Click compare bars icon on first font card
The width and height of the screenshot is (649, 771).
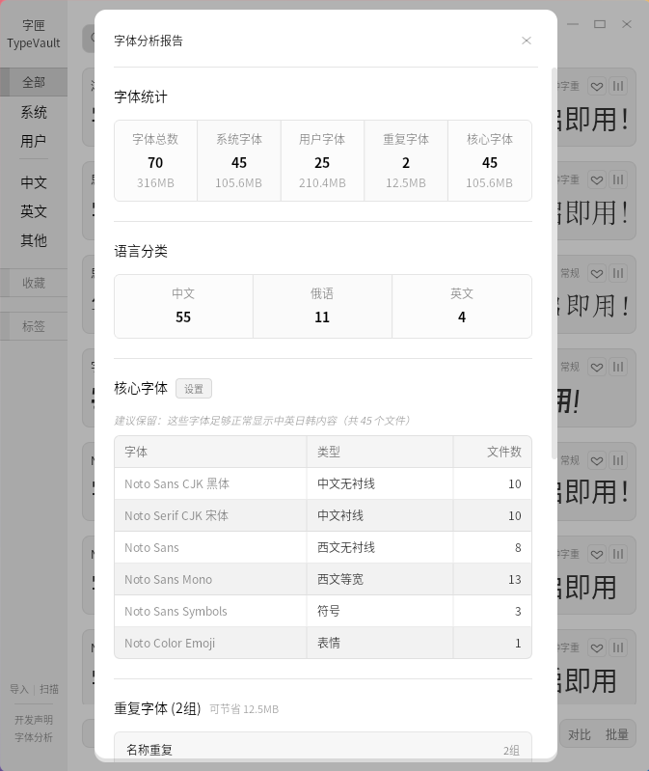pyautogui.click(x=618, y=87)
